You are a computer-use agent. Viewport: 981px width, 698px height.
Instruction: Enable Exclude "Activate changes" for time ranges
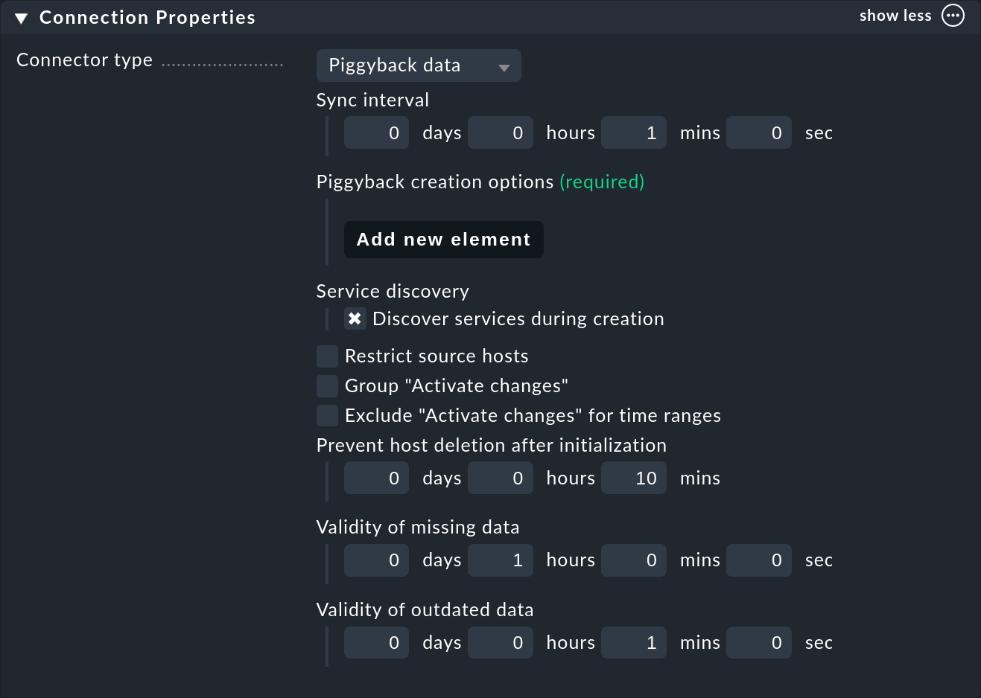click(327, 415)
